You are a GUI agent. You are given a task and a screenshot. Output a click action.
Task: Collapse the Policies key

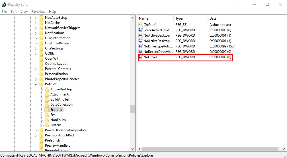[36, 84]
